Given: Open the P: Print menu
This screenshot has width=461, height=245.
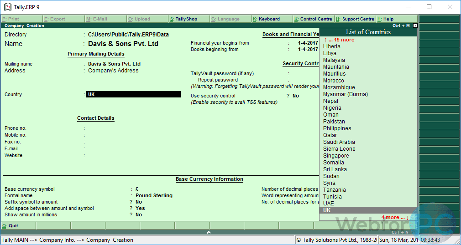Looking at the screenshot, I should [22, 19].
